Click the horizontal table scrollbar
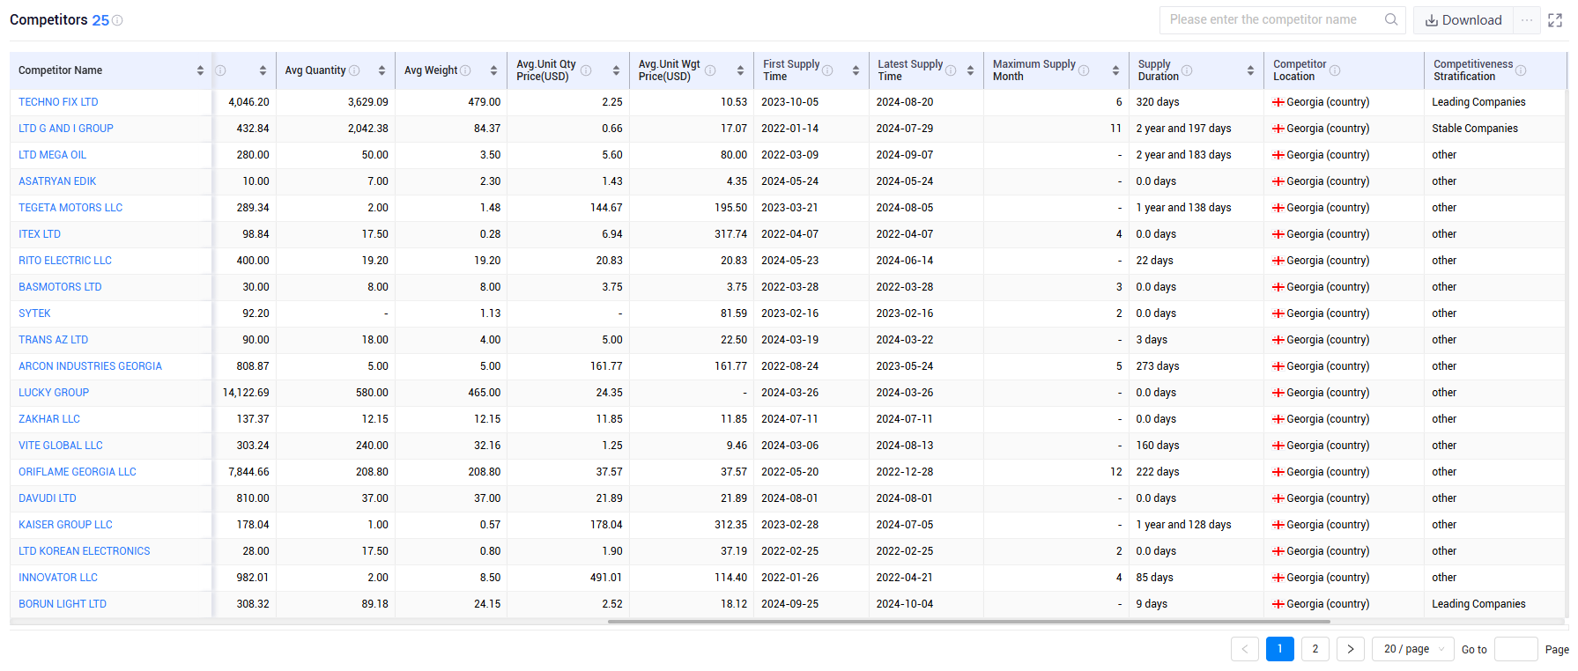Viewport: 1578px width, 671px height. (x=969, y=622)
